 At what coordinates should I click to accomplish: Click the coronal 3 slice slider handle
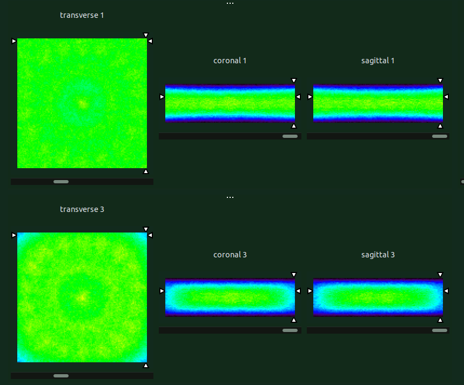click(290, 330)
